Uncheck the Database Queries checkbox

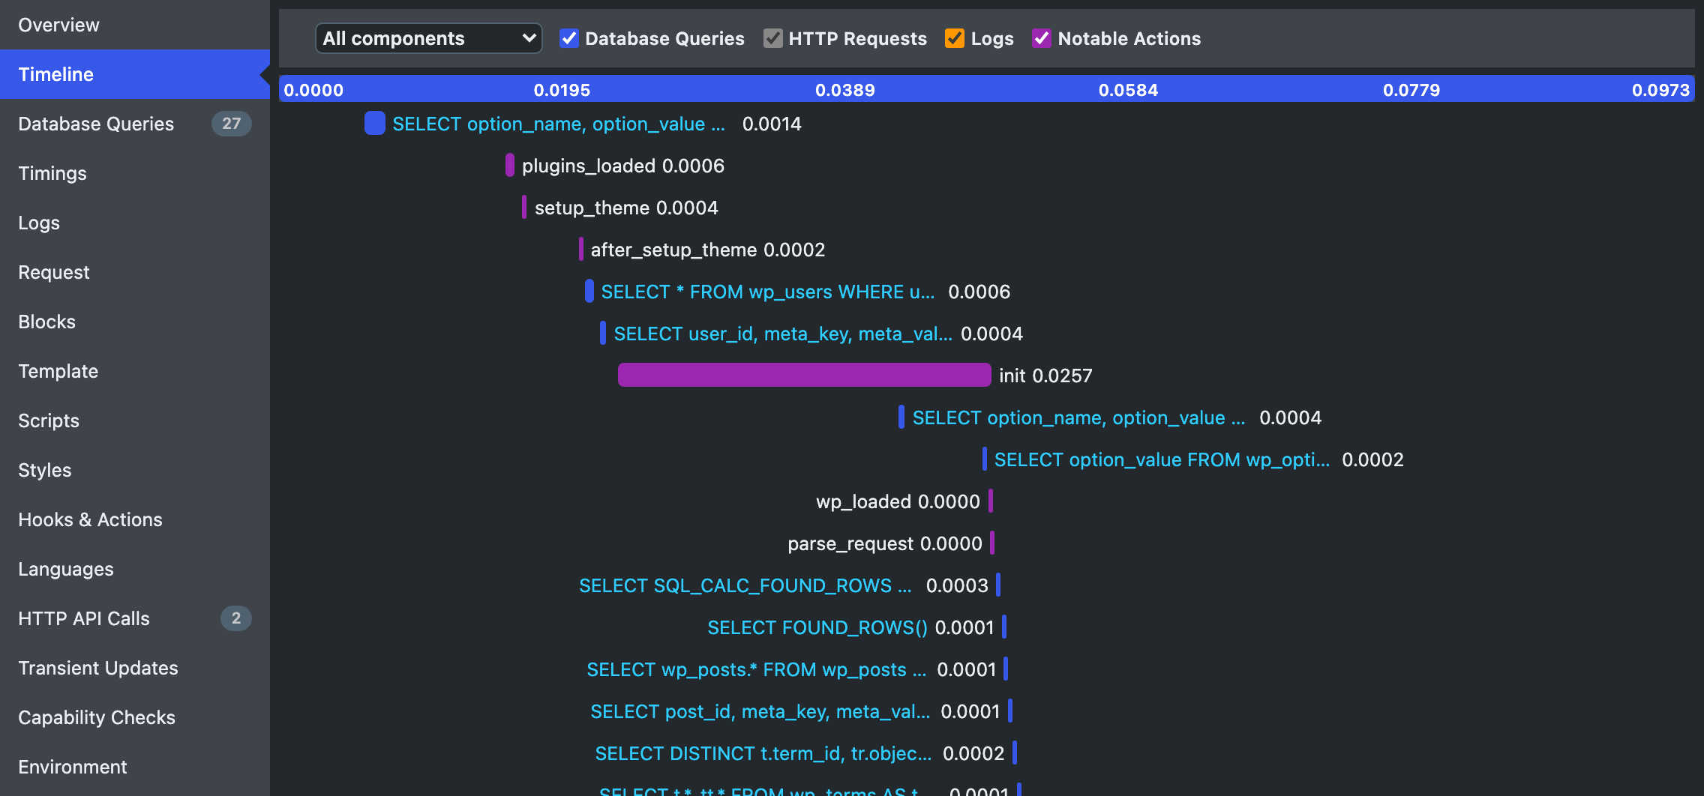pyautogui.click(x=569, y=38)
